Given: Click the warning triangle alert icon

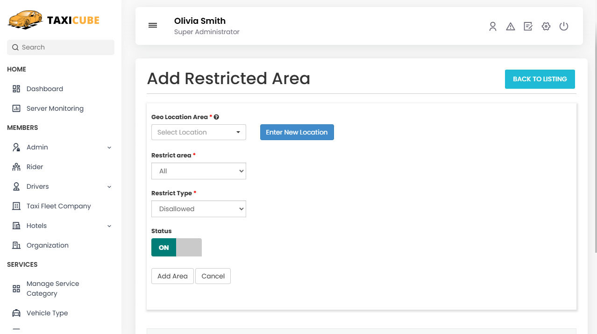Looking at the screenshot, I should click(511, 27).
